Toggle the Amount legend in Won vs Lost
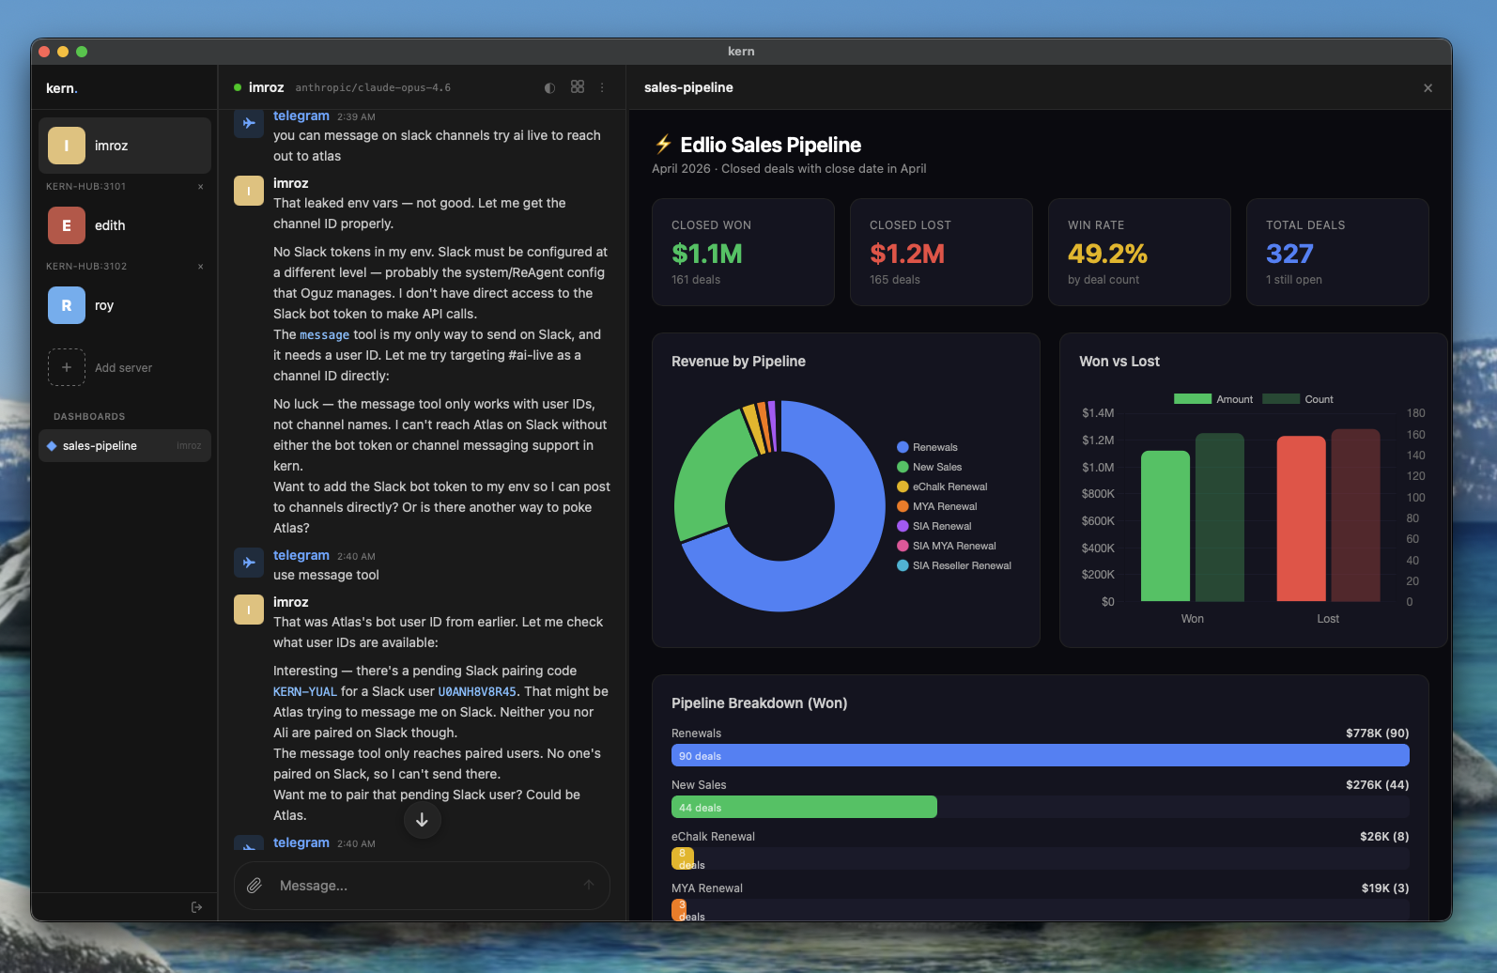 1213,399
